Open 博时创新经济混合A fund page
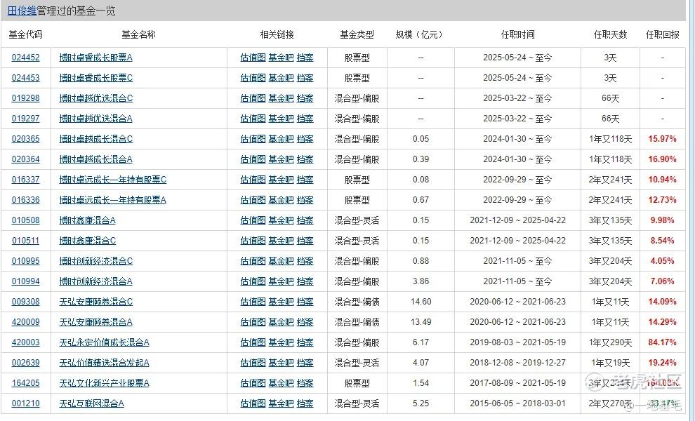 95,281
